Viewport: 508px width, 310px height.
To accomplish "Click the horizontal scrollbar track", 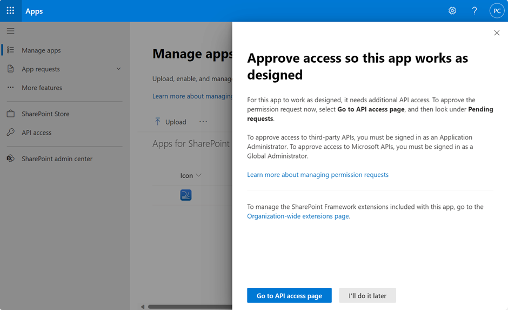I will 190,306.
